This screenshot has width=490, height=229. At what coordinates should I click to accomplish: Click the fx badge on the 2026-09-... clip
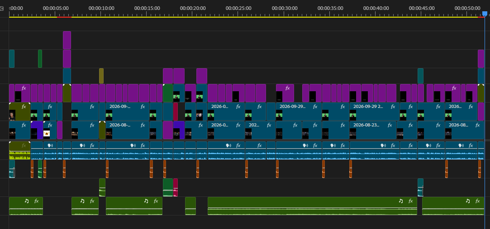coord(143,107)
